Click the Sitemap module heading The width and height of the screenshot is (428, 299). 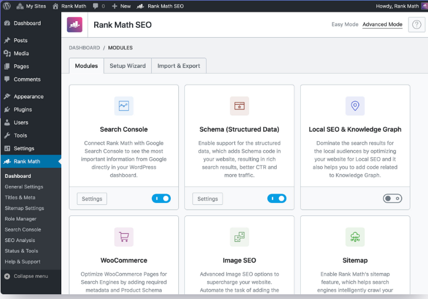(x=355, y=260)
